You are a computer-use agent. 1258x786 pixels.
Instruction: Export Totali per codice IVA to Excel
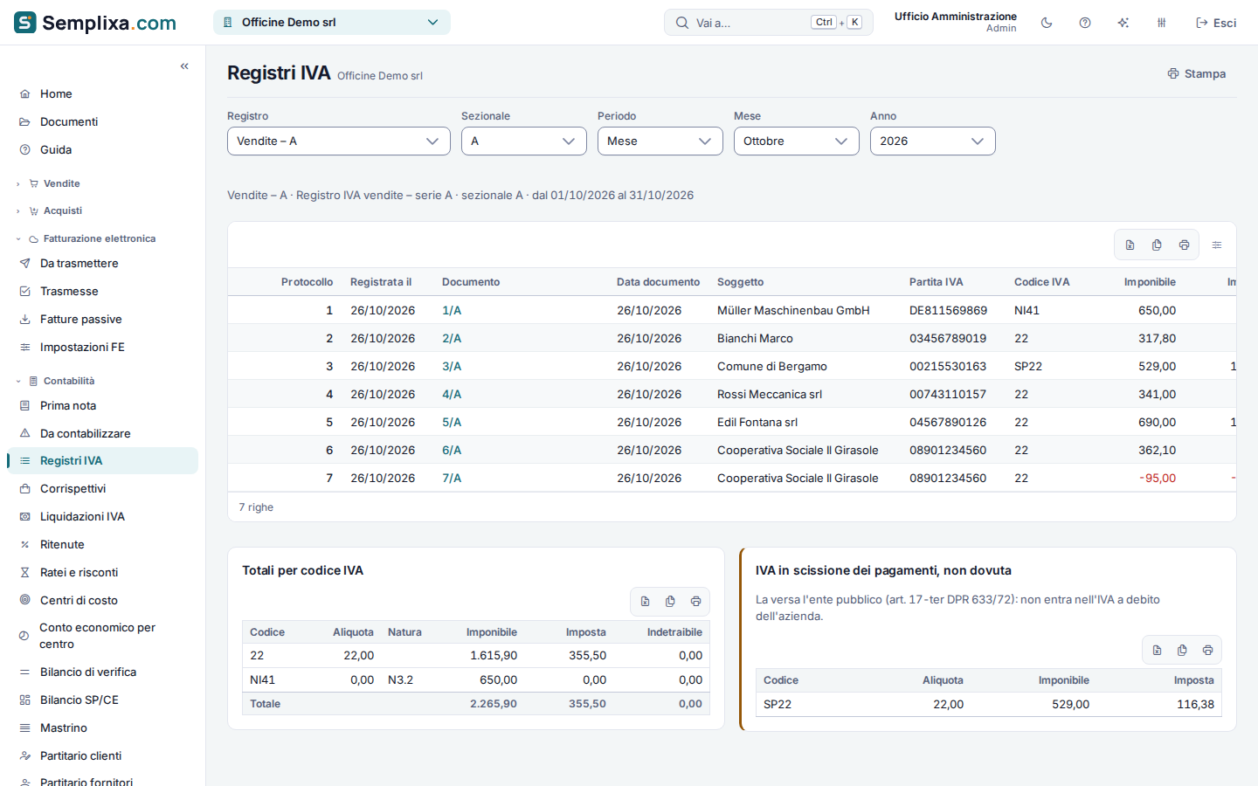pos(645,602)
